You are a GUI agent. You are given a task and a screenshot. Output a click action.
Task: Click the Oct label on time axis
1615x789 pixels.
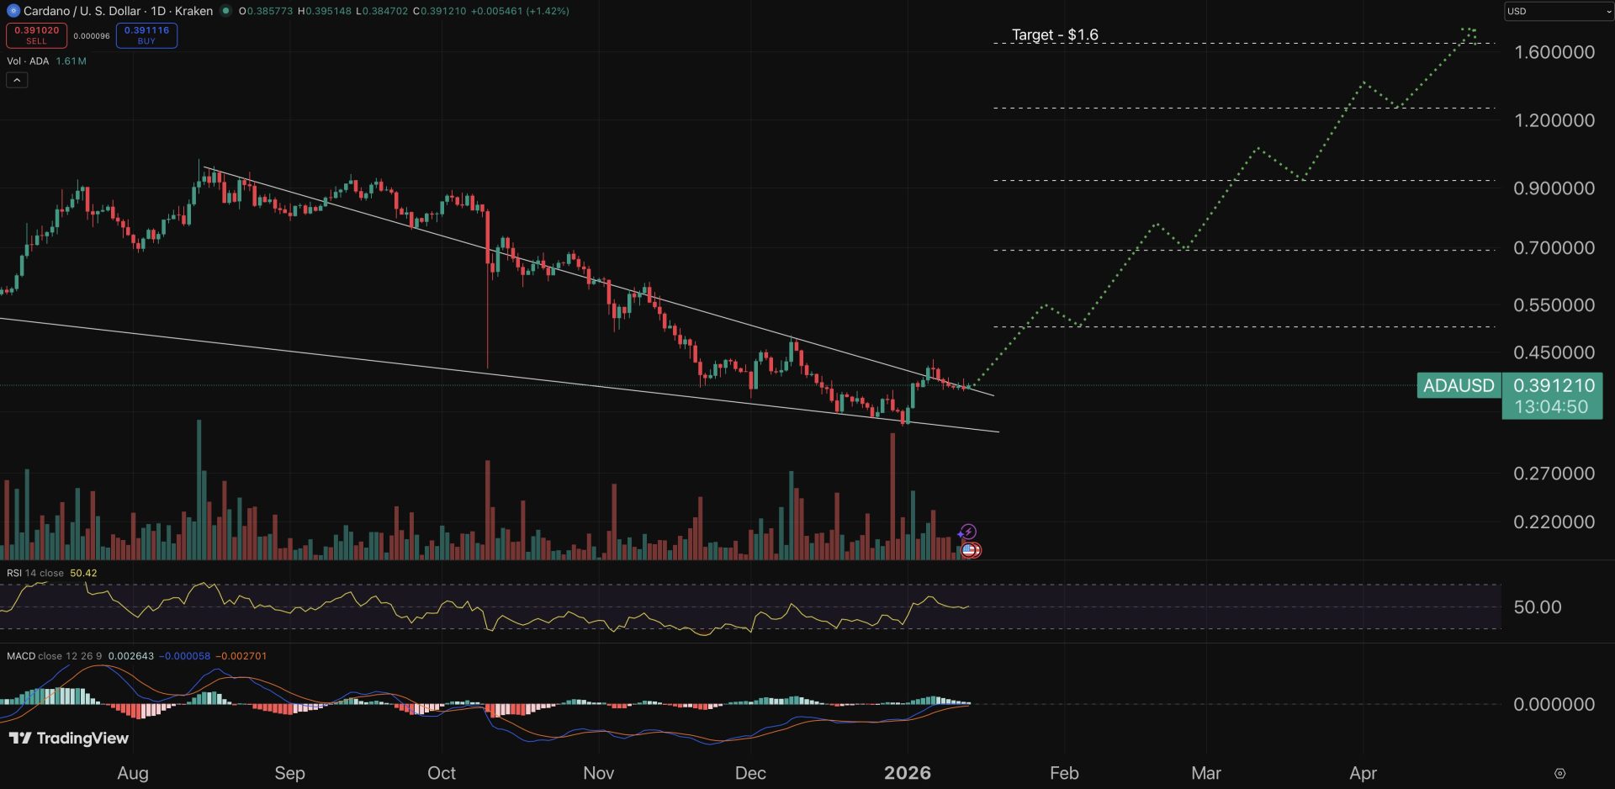coord(442,773)
